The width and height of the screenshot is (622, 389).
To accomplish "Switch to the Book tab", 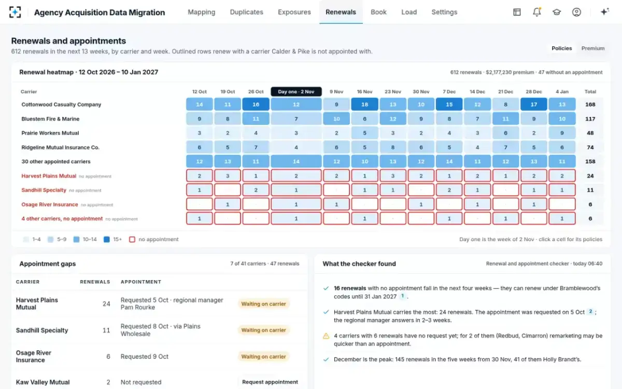I will tap(378, 12).
